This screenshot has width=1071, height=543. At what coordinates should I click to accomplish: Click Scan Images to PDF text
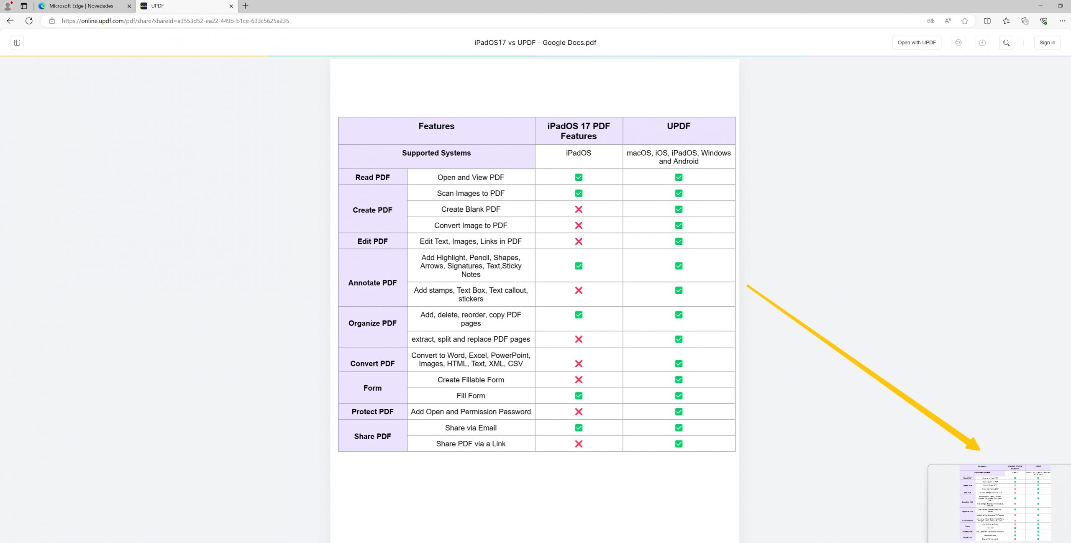tap(471, 193)
